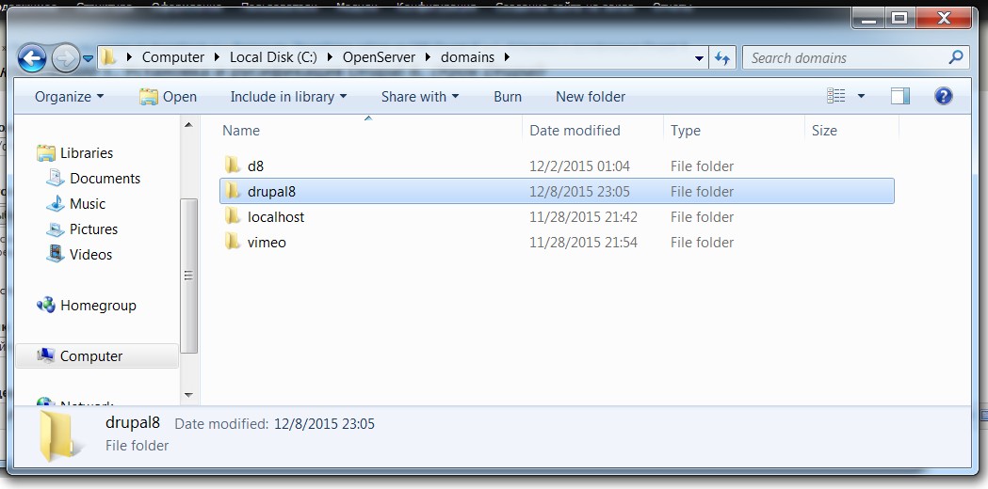Open the address bar previous locations dropdown
The height and width of the screenshot is (489, 988).
[699, 58]
